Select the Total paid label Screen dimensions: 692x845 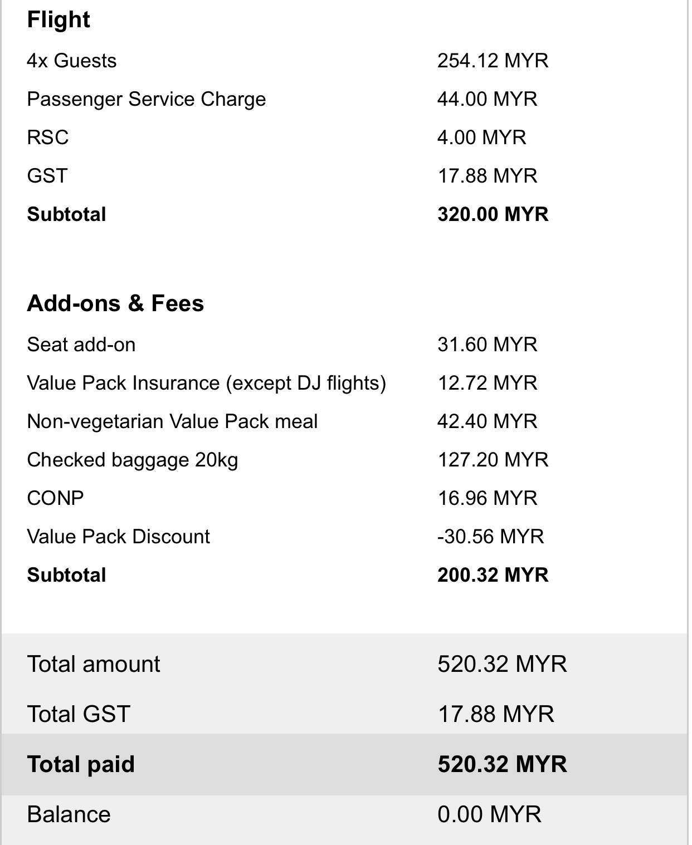point(81,764)
